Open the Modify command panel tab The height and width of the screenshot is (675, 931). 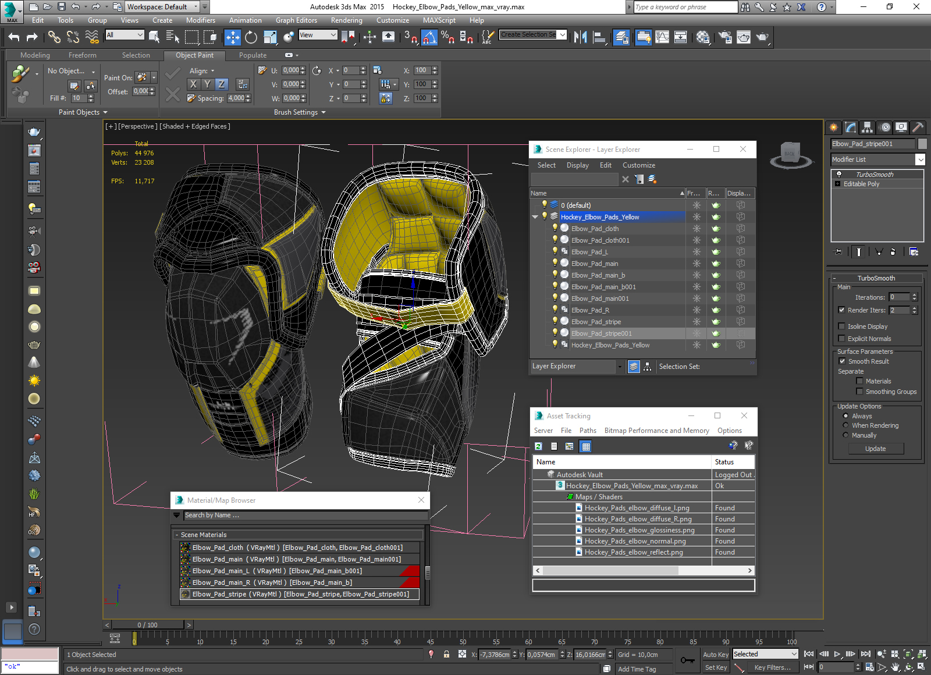click(851, 127)
